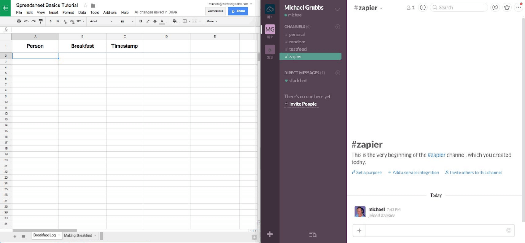Open the Quick Switcher icon in sidebar

pyautogui.click(x=313, y=234)
